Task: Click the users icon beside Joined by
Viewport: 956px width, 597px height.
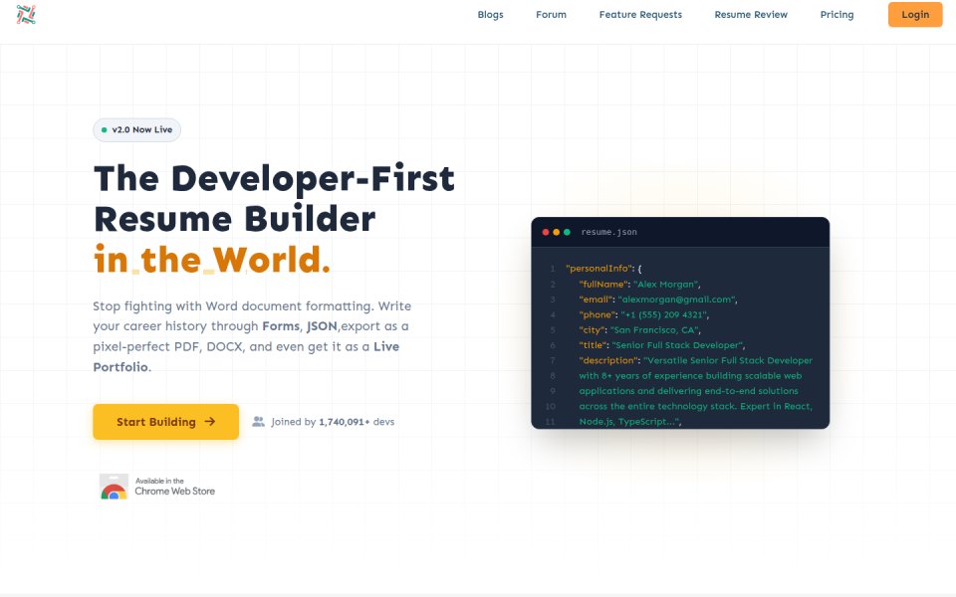Action: click(x=259, y=422)
